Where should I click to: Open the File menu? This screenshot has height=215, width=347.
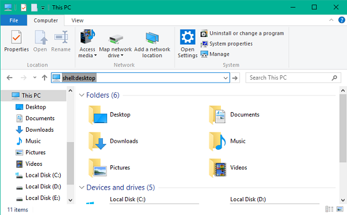click(x=14, y=20)
